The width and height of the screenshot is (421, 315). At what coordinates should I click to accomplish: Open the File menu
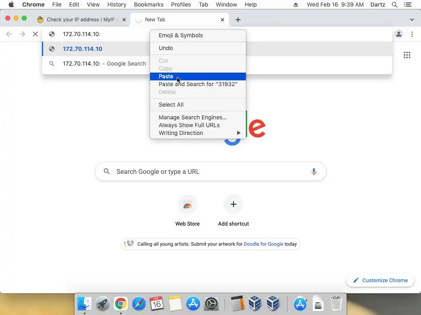click(x=57, y=5)
